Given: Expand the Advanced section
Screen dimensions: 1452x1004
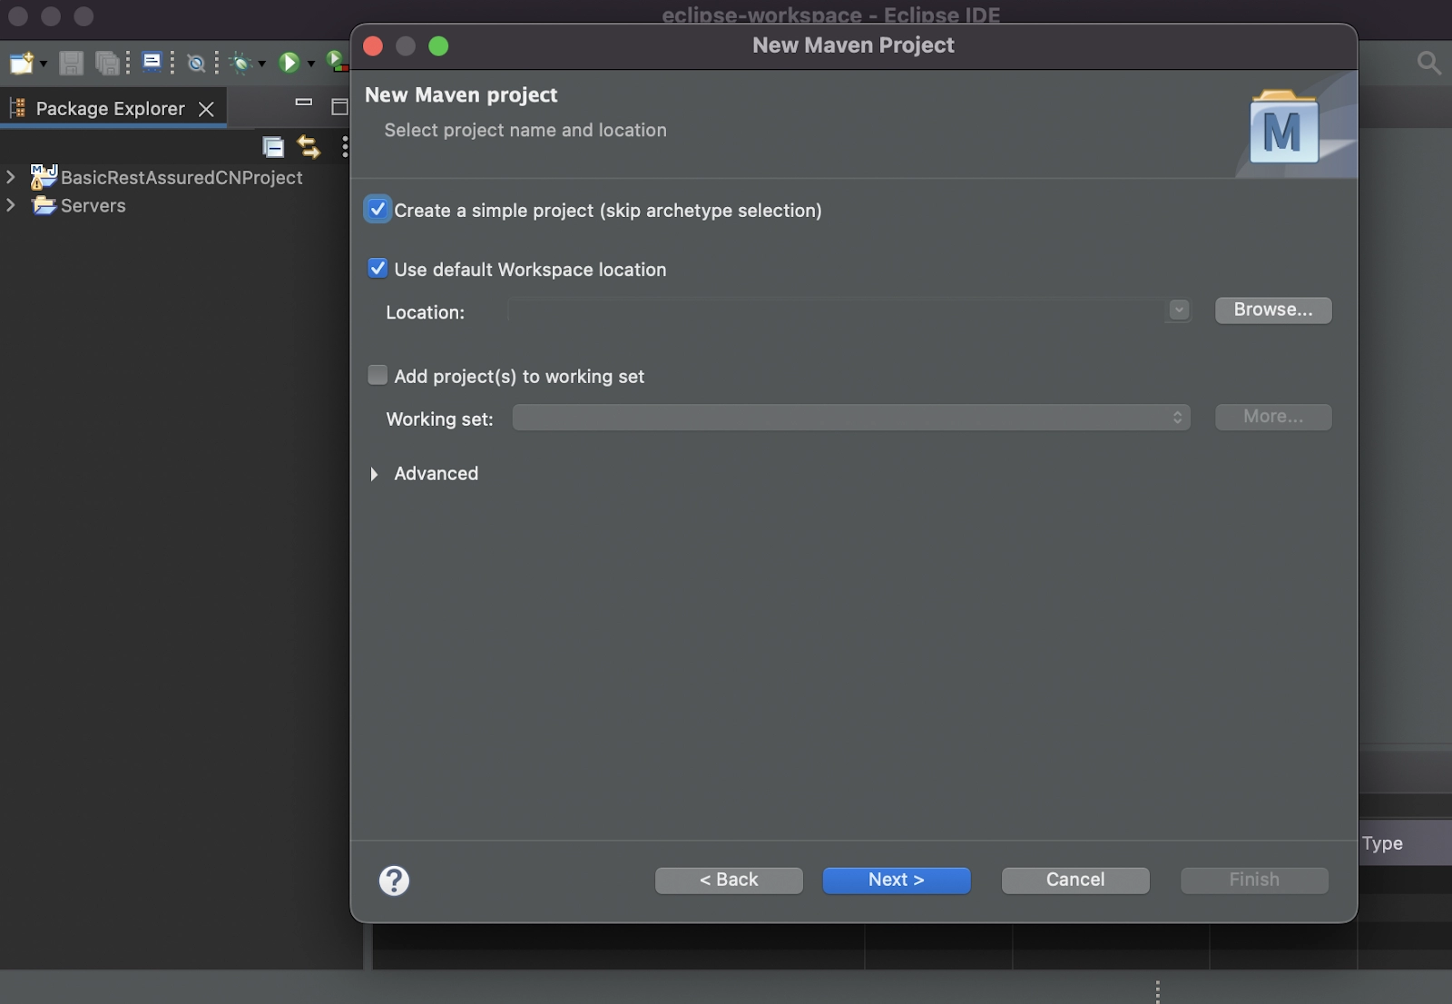Looking at the screenshot, I should point(374,474).
